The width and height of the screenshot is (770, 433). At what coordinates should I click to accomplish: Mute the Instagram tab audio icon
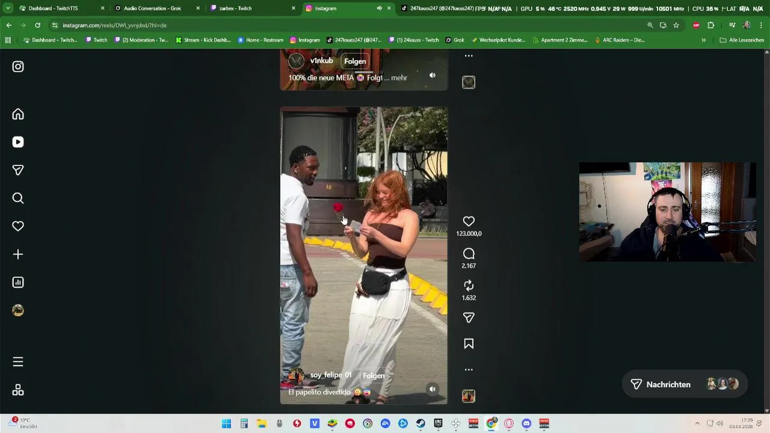pos(379,8)
